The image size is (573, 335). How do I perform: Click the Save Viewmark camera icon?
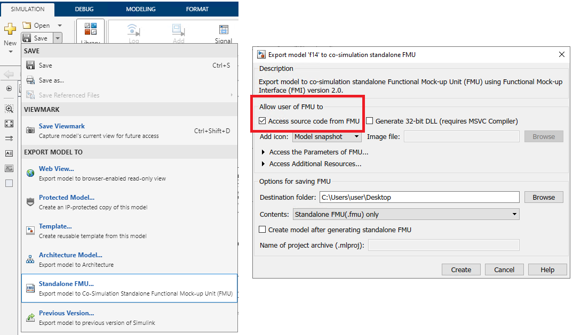point(30,130)
